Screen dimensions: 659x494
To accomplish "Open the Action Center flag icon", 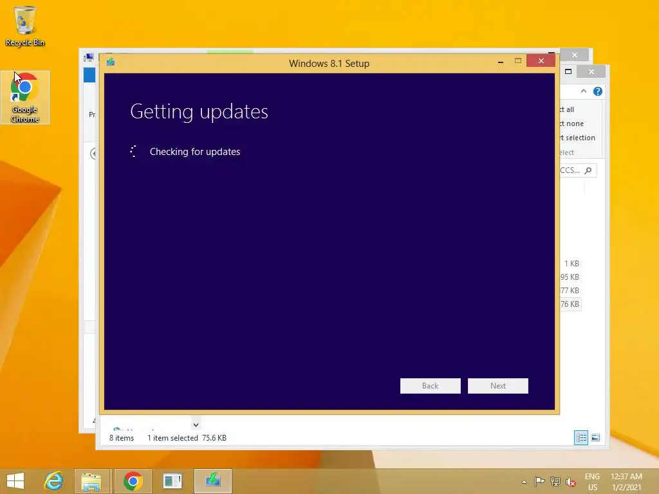I will 540,482.
